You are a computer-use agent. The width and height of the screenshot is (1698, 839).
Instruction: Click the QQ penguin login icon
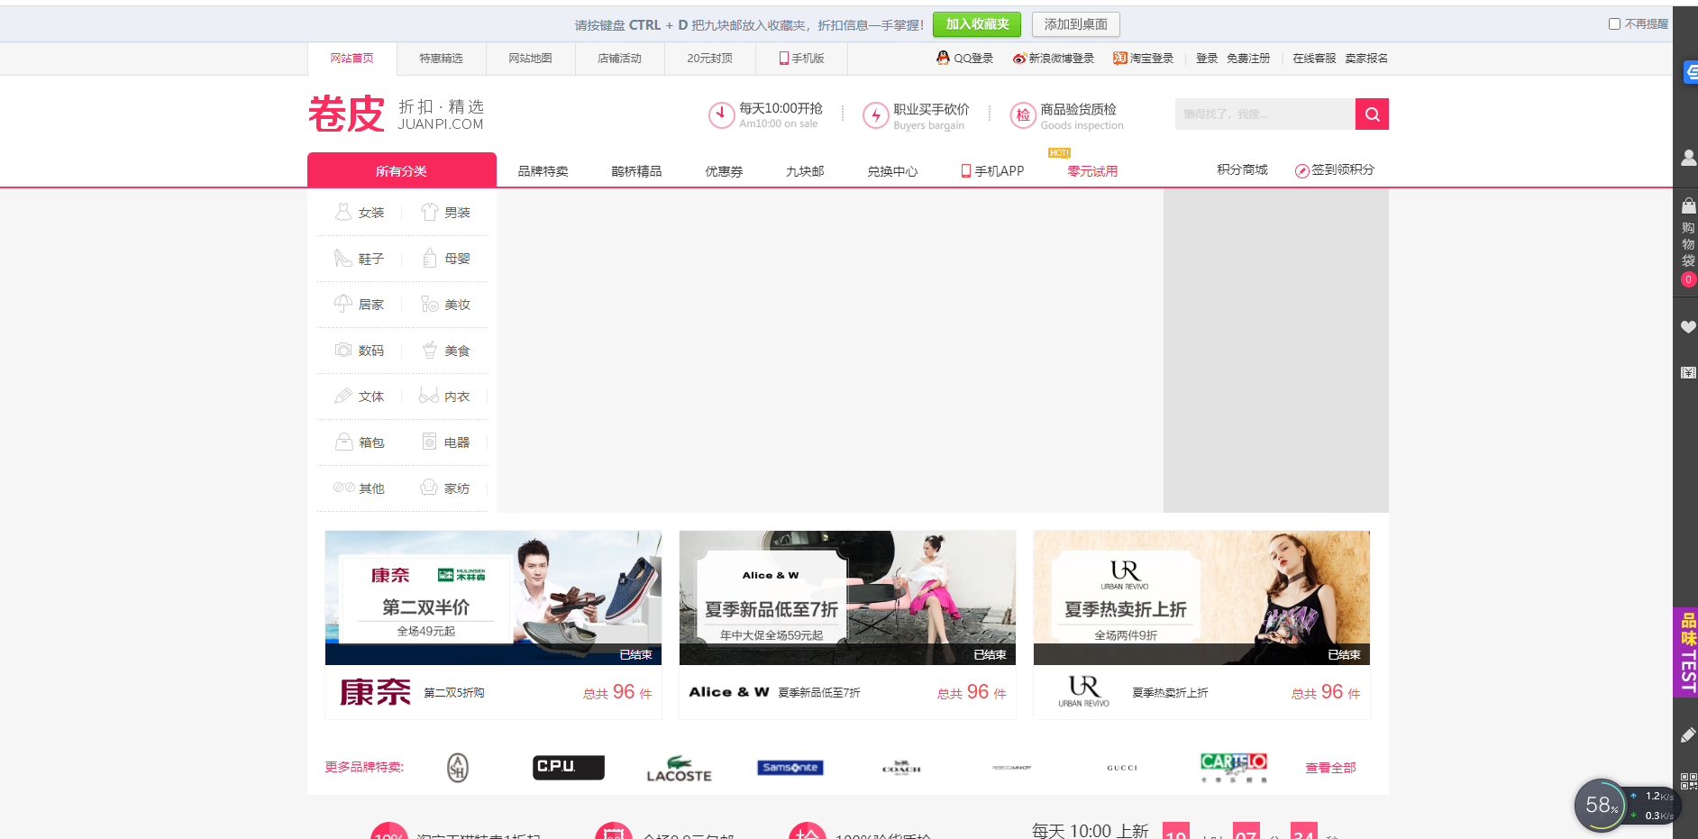point(943,58)
